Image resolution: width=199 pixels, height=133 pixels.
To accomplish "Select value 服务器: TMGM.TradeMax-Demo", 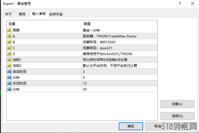I will pyautogui.click(x=109, y=36).
